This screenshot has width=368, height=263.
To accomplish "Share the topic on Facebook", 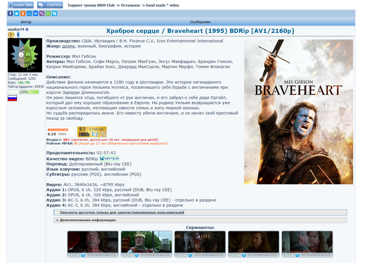I will click(x=11, y=14).
